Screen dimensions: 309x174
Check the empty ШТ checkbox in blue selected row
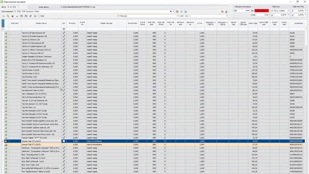64,141
